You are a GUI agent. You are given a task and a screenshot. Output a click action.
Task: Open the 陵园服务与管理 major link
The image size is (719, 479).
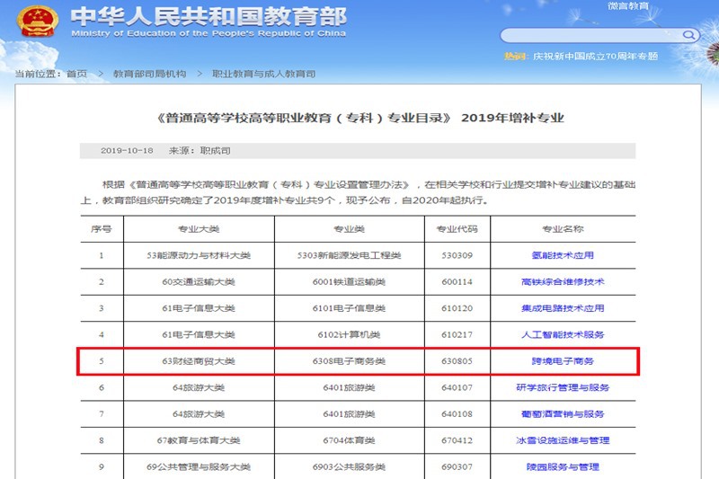(563, 466)
